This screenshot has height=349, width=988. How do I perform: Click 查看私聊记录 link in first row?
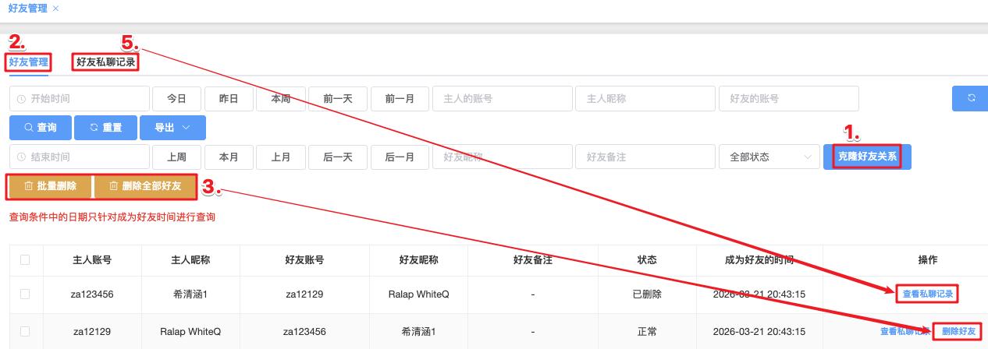pyautogui.click(x=927, y=294)
